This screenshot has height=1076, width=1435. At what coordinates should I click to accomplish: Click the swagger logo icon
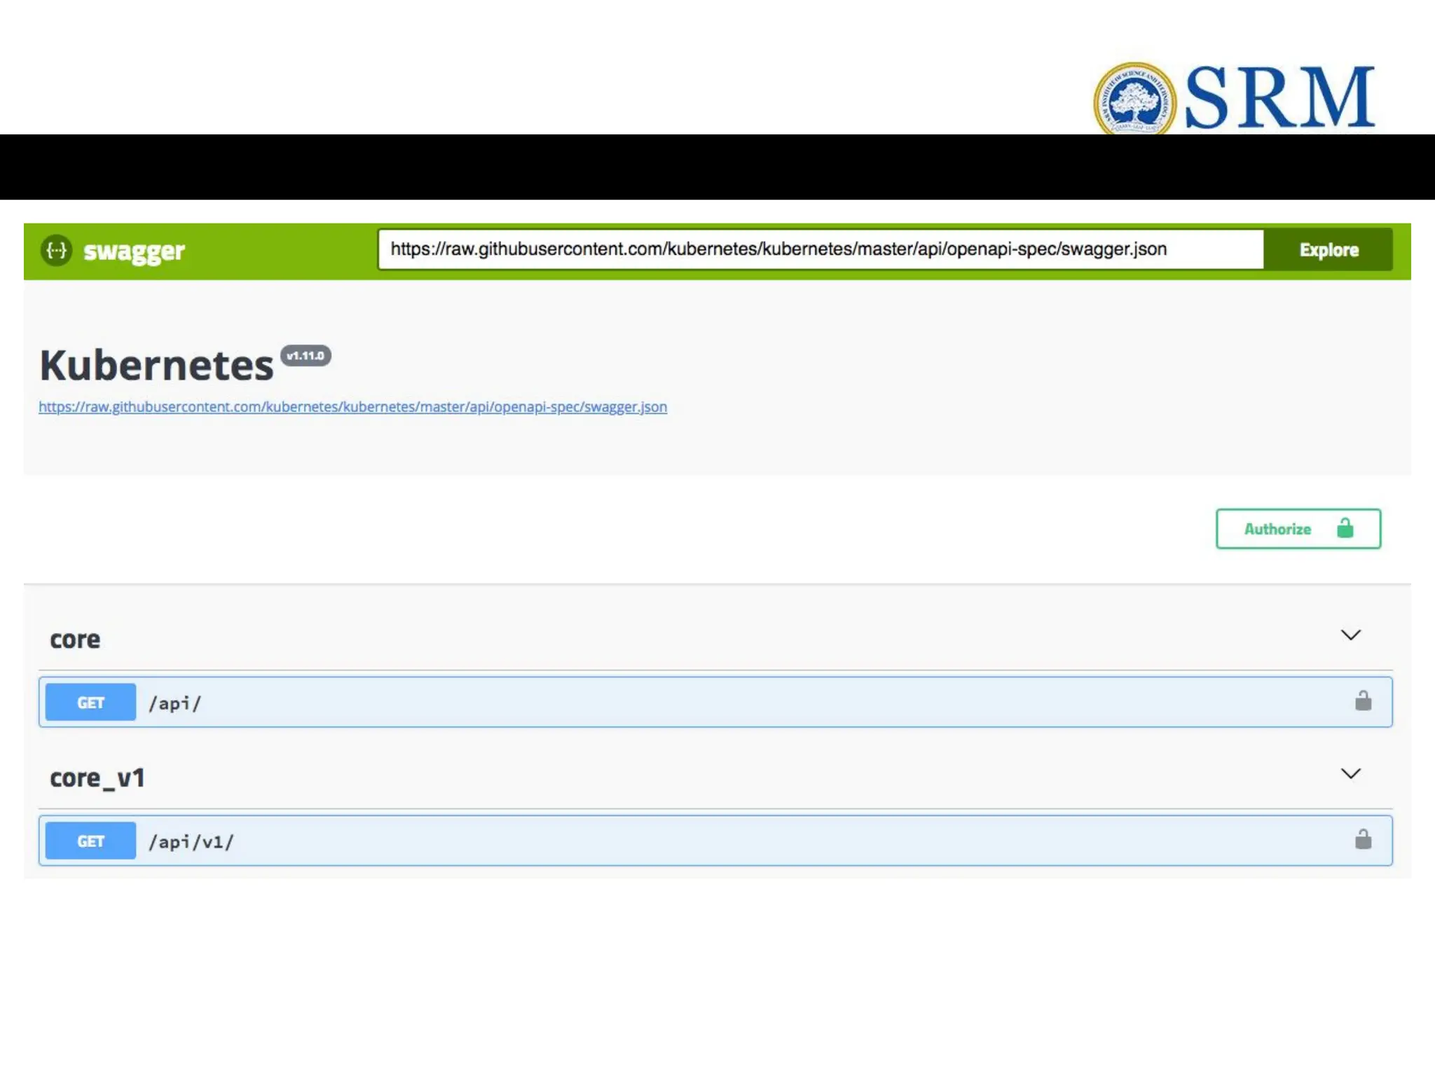[x=56, y=250]
